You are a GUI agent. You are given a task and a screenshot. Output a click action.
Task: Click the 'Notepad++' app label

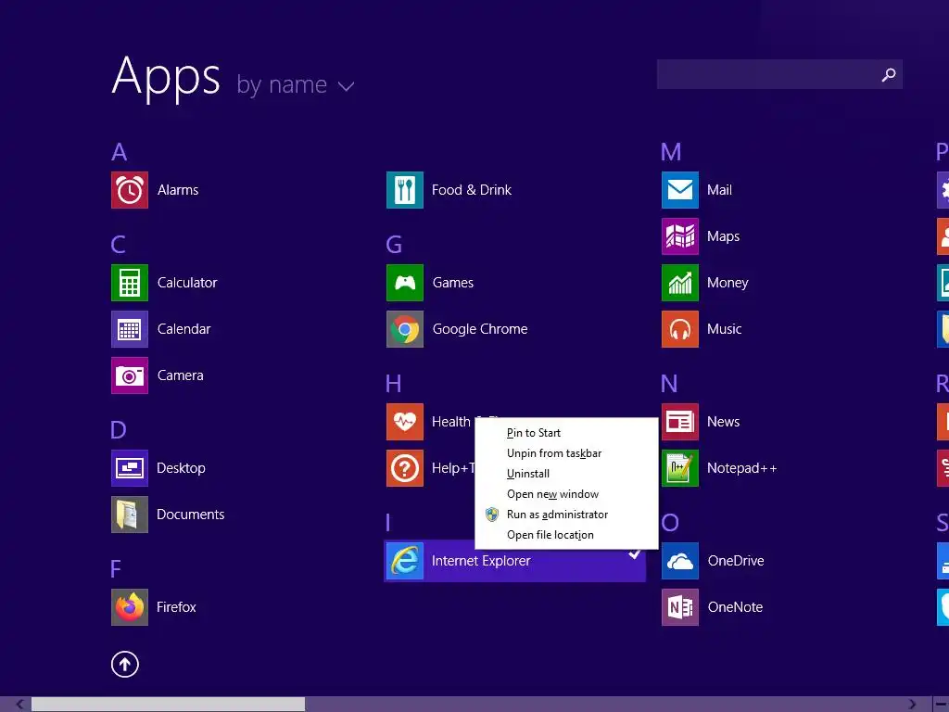[742, 468]
